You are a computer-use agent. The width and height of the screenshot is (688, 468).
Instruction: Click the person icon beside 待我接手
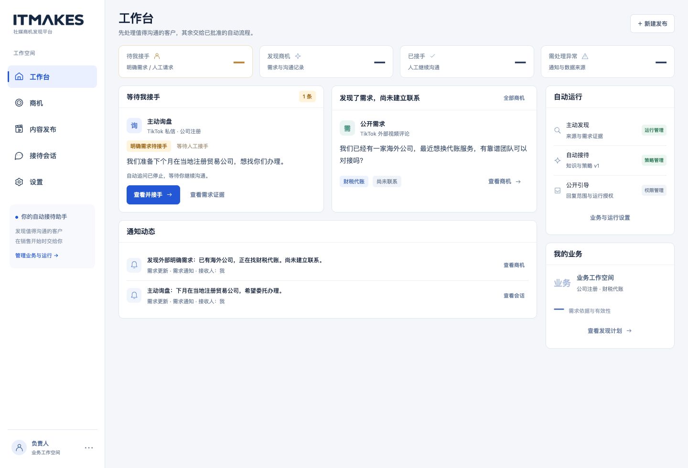[157, 56]
